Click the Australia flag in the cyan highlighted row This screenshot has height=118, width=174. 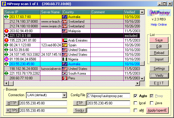tap(65, 64)
